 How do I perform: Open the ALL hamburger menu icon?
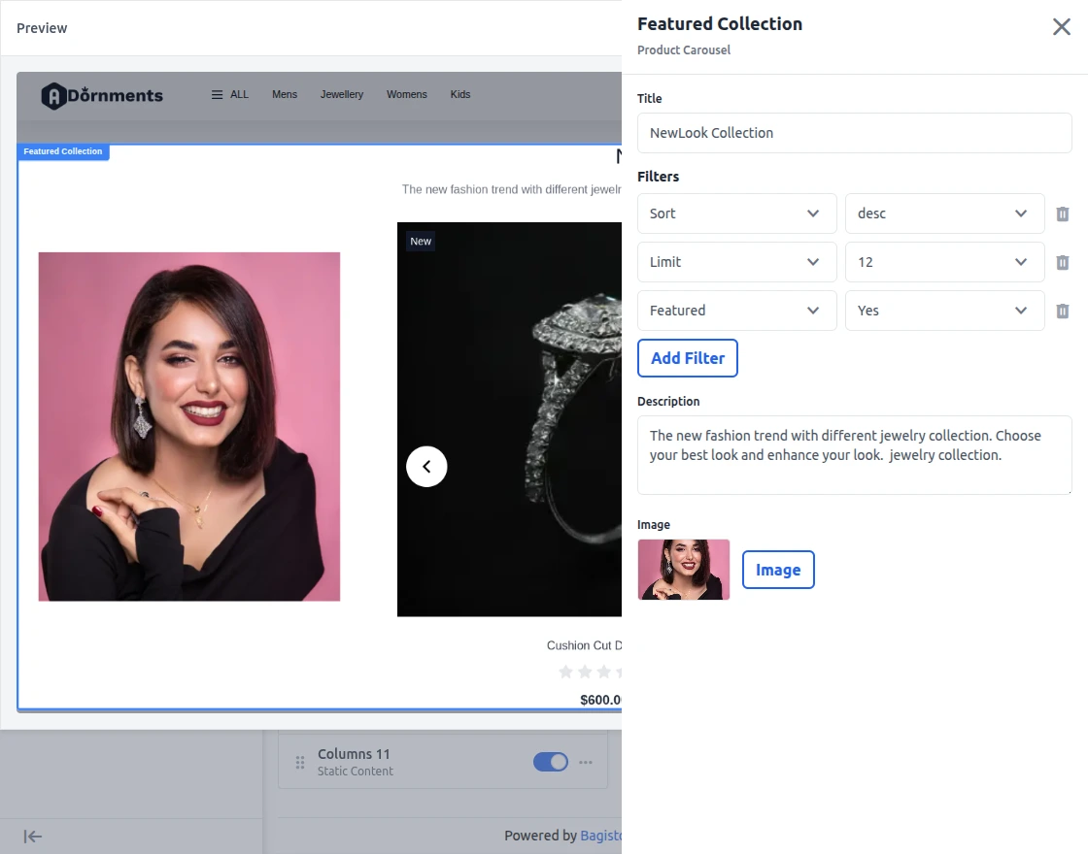point(218,94)
